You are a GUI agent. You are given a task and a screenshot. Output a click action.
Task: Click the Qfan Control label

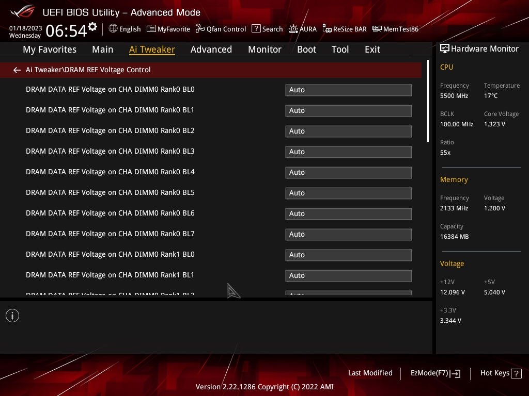click(x=226, y=29)
